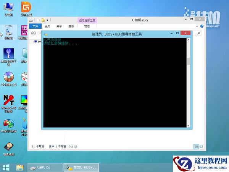Switch to U装机 (G:) taskbar button

[44, 168]
